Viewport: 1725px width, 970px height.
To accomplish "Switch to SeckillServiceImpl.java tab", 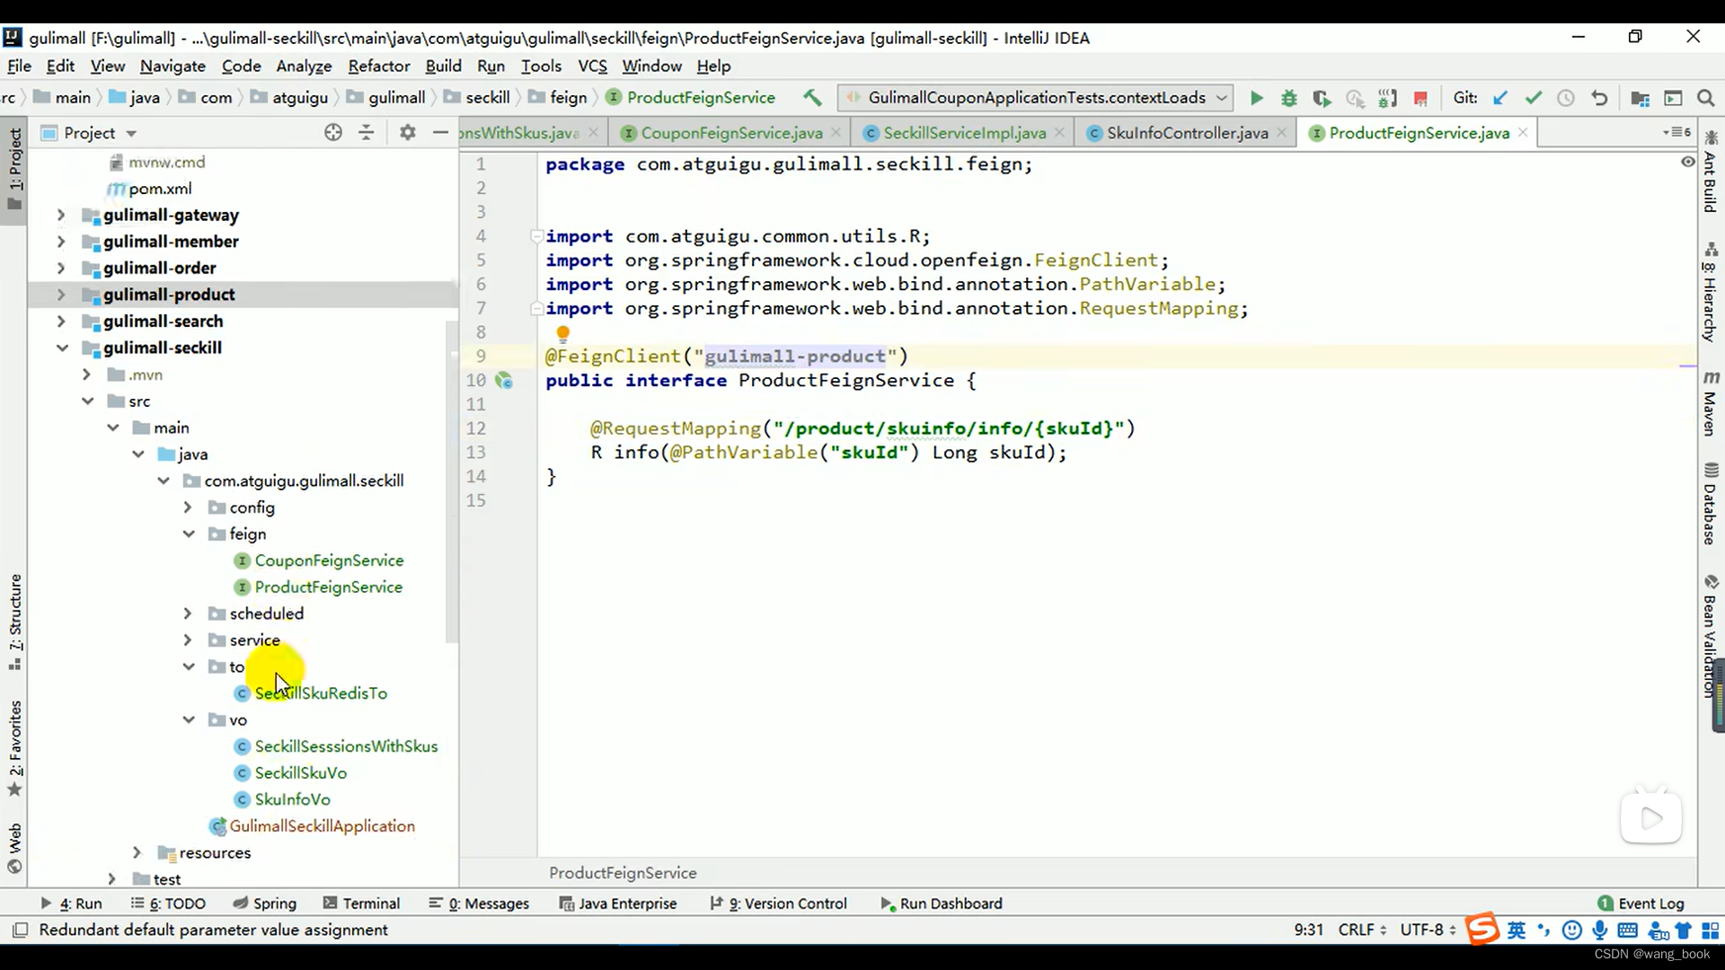I will [964, 133].
